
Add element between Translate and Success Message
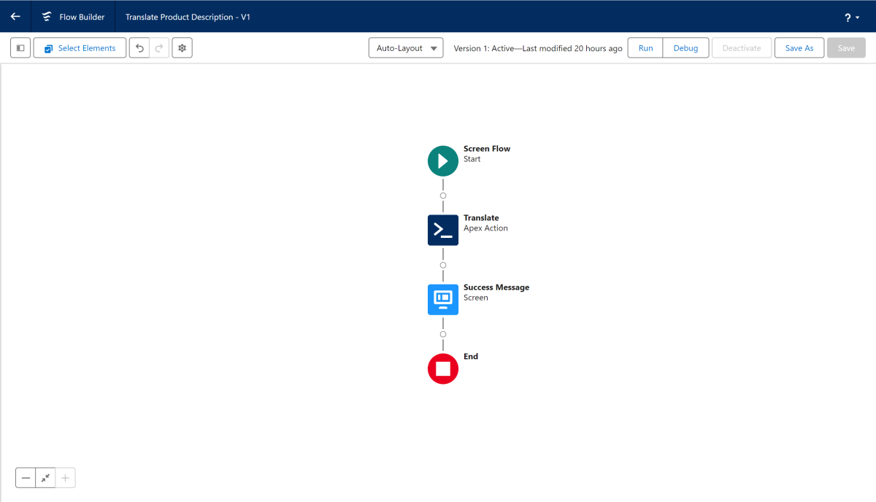(443, 265)
